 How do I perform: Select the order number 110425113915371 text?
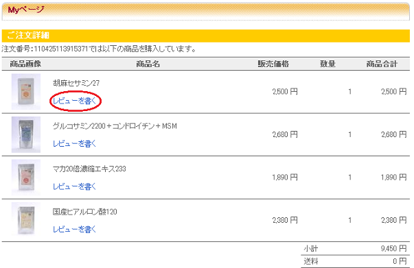click(x=60, y=49)
